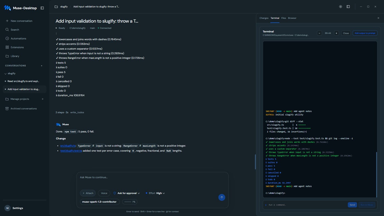Open the src/slugify.ts link
Screen dimensions: 384x216
(x=68, y=146)
